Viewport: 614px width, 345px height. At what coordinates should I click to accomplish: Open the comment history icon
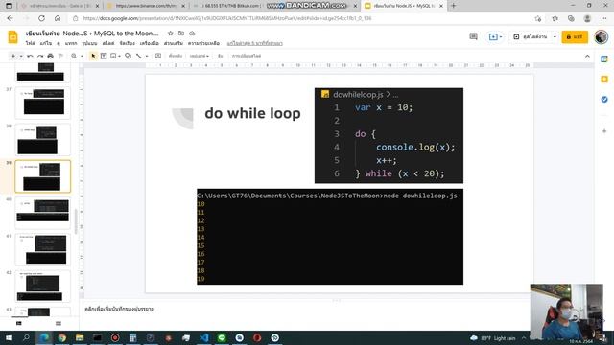point(473,36)
